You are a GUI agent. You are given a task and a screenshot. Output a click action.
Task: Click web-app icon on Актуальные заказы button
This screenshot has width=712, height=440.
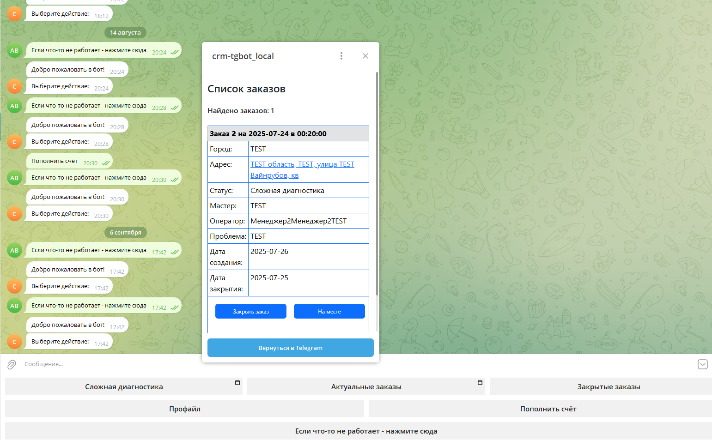coord(480,383)
